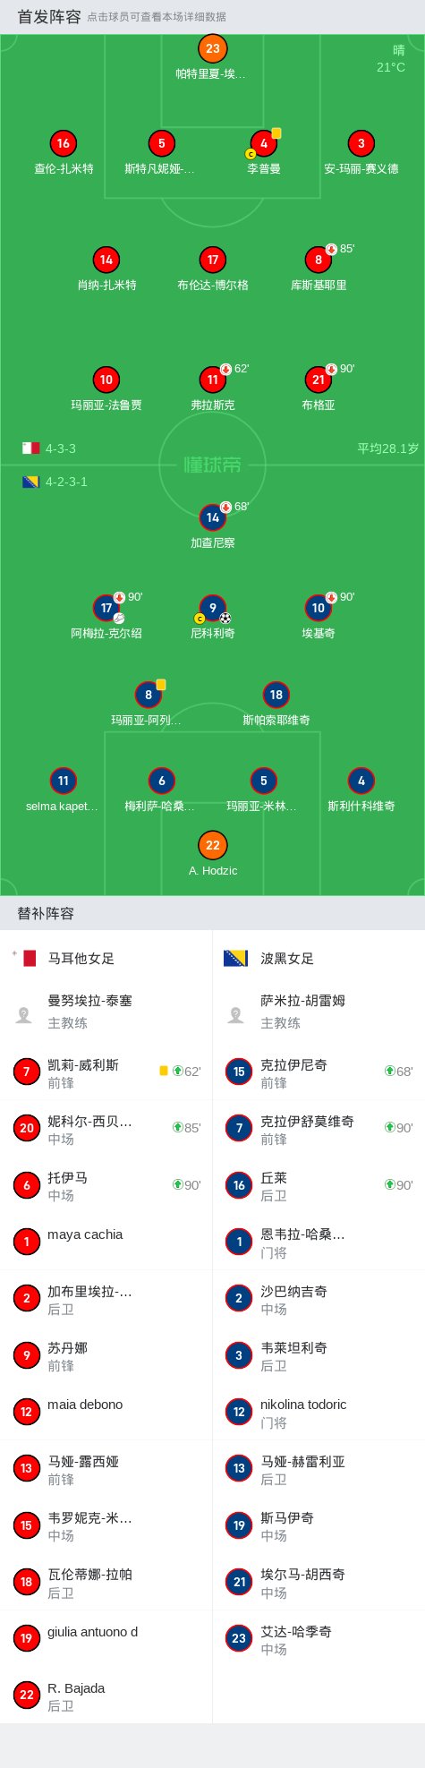Open number 17 阿梅拉-克尔绍 stats
This screenshot has width=425, height=1768.
pyautogui.click(x=106, y=608)
